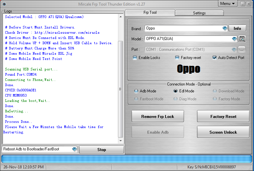Click log line 'Connecting to Phone,Wait..'
This screenshot has height=171, width=254.
point(30,80)
